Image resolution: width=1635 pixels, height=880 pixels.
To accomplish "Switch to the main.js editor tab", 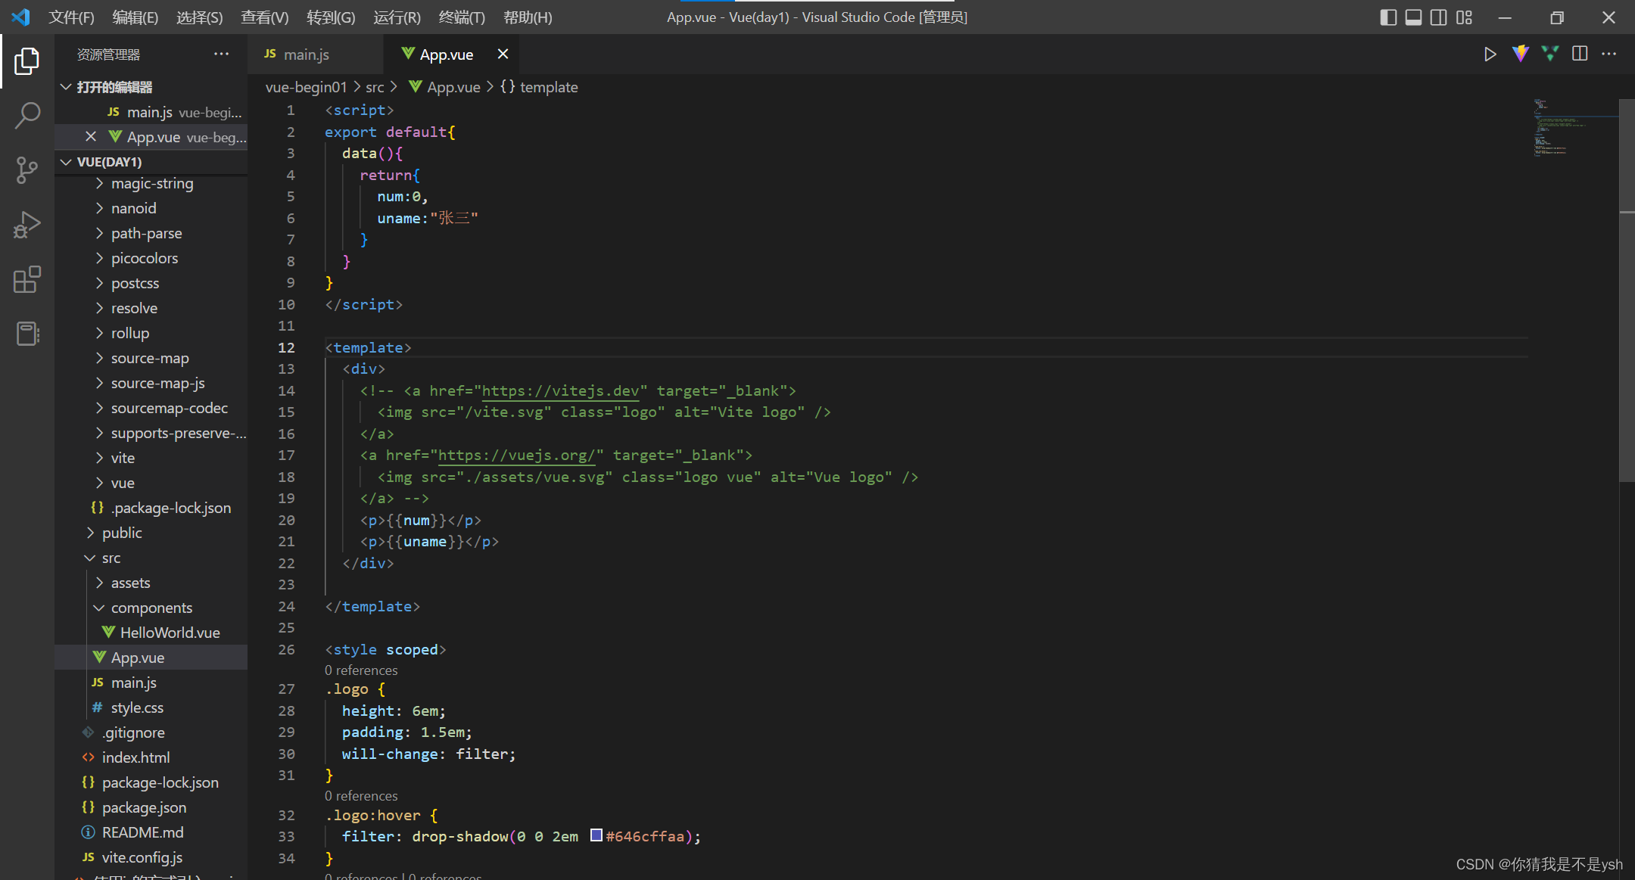I will tap(306, 54).
